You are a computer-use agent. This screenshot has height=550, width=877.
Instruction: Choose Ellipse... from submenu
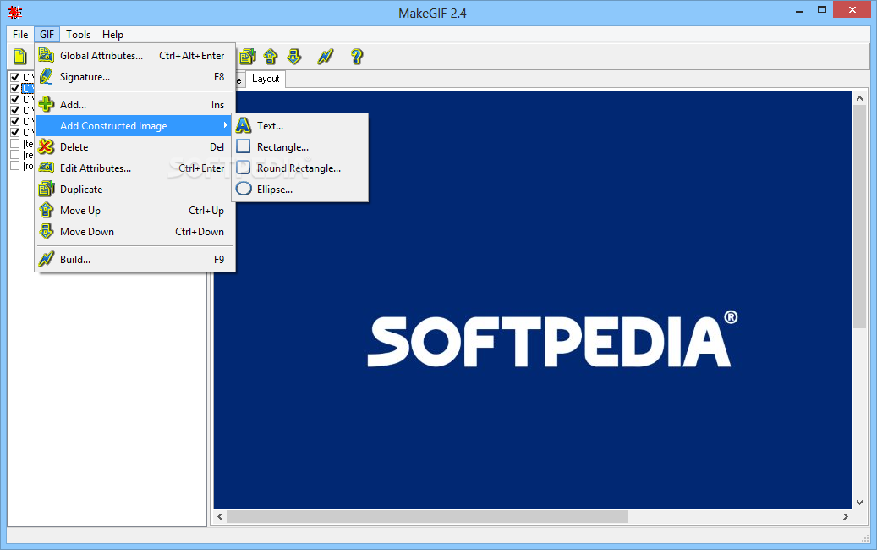(x=300, y=190)
